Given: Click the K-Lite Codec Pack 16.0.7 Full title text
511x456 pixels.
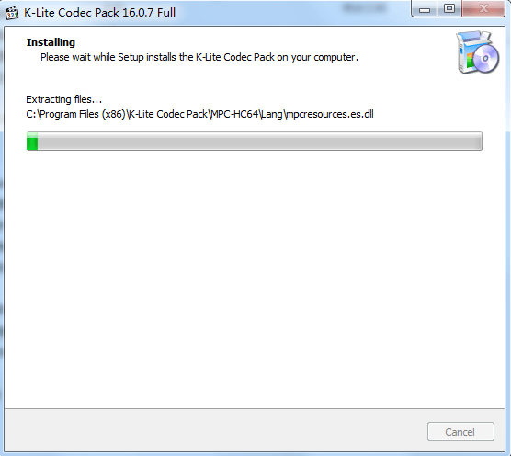Looking at the screenshot, I should pos(100,12).
